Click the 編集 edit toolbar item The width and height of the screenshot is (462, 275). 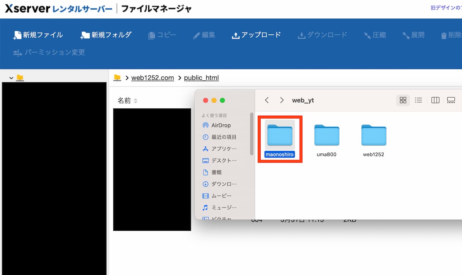point(204,35)
